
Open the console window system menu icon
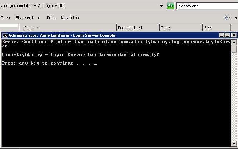click(5, 35)
